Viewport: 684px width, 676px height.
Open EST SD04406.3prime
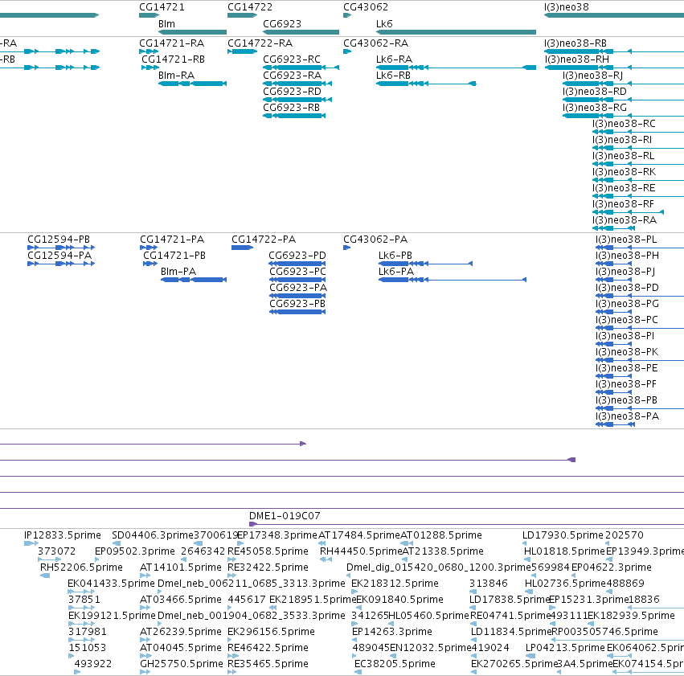(152, 535)
